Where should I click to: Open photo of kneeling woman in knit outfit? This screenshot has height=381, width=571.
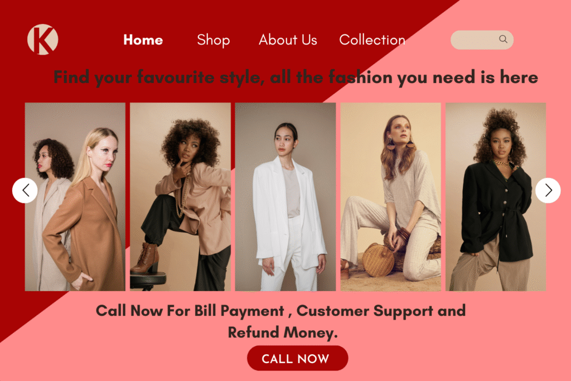[x=390, y=197]
